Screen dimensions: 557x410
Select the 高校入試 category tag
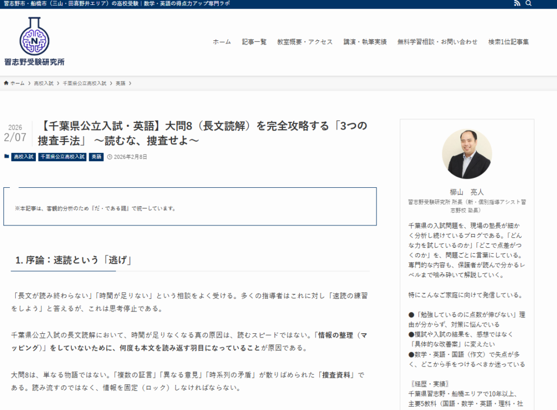(23, 157)
